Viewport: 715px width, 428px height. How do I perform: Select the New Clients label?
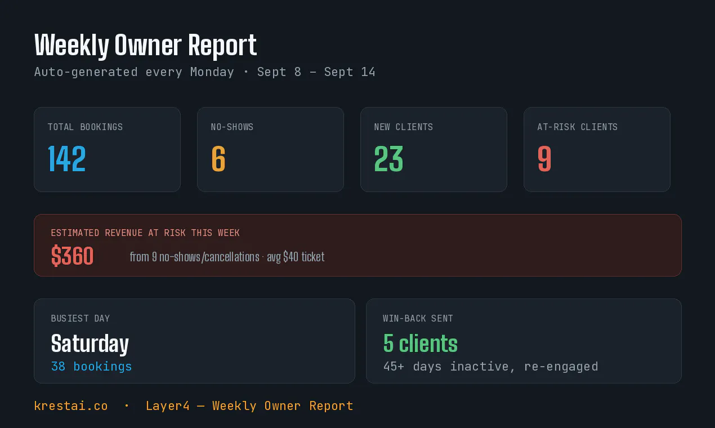coord(404,127)
